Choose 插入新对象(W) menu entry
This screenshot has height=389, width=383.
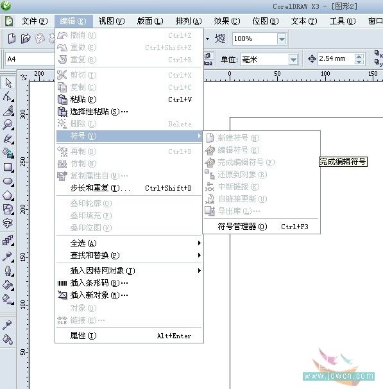(129, 295)
